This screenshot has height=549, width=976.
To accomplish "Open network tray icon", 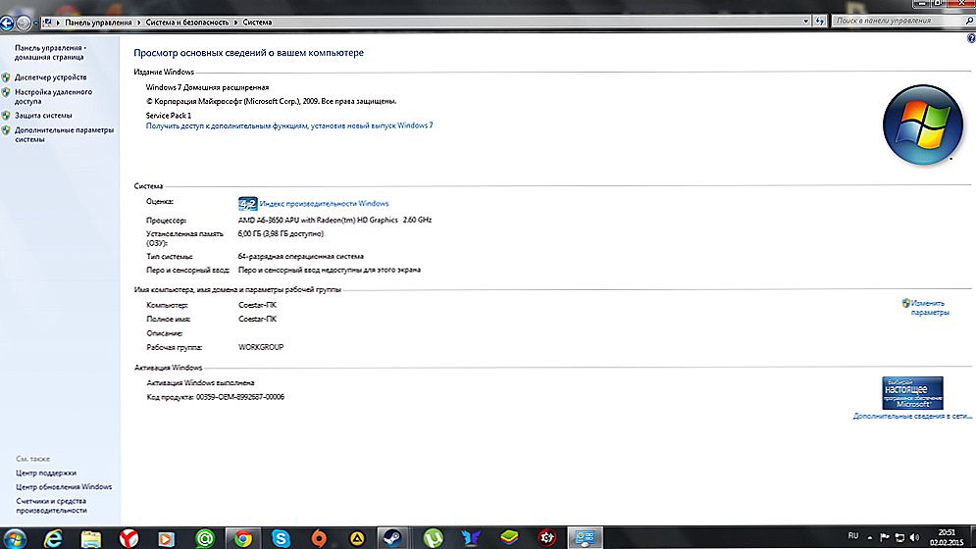I will click(x=899, y=538).
